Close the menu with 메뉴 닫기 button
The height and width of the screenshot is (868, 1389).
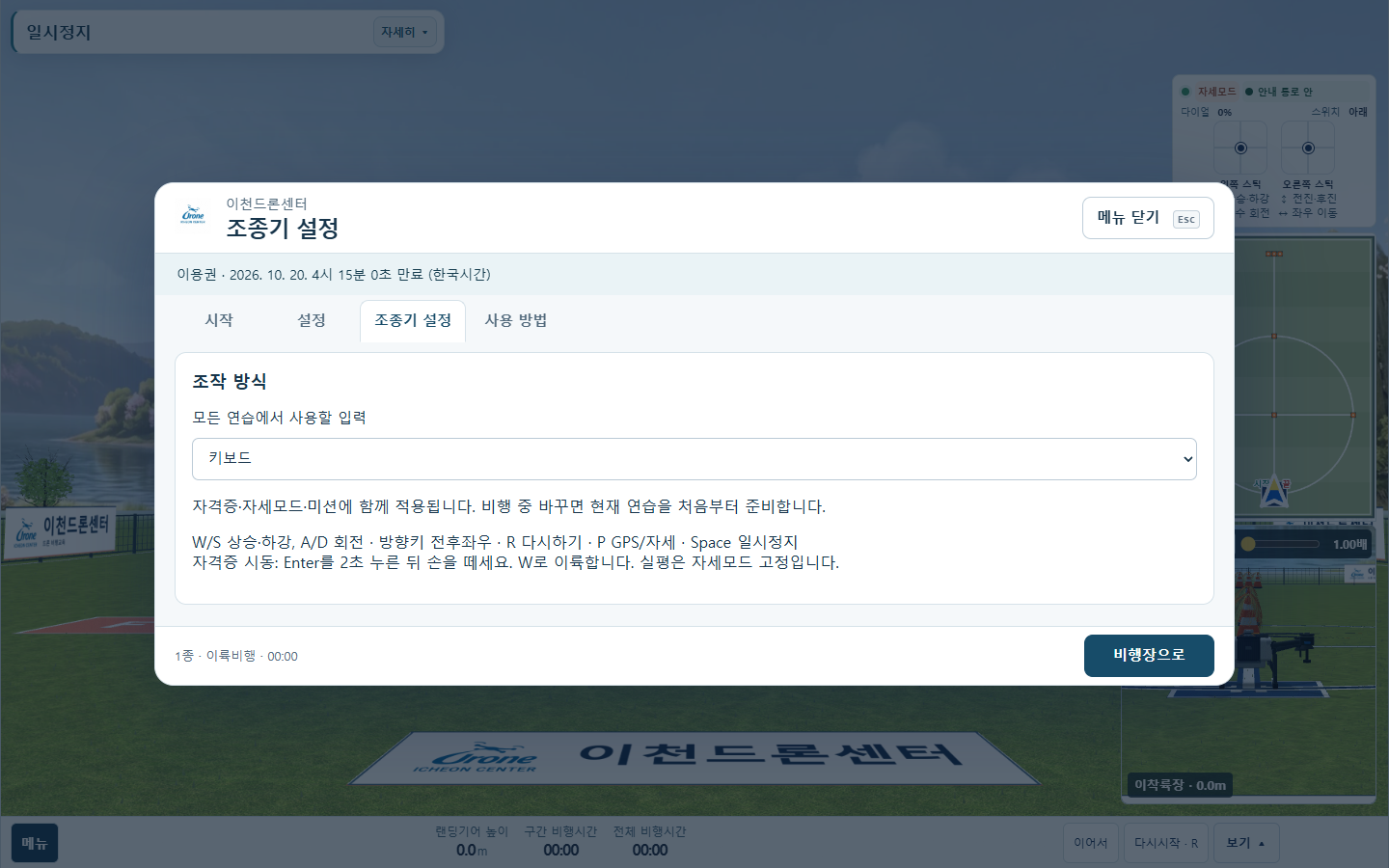[x=1148, y=218]
